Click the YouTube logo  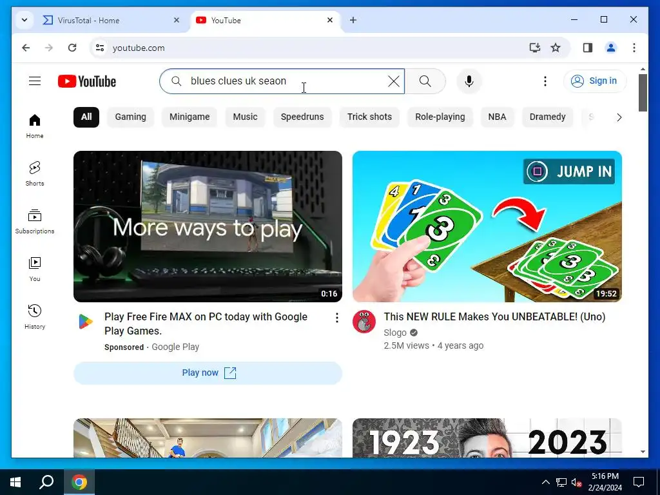coord(87,81)
